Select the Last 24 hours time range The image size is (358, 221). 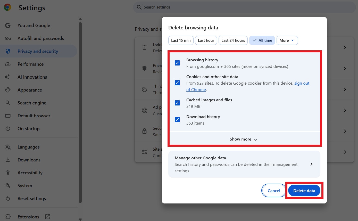[233, 40]
